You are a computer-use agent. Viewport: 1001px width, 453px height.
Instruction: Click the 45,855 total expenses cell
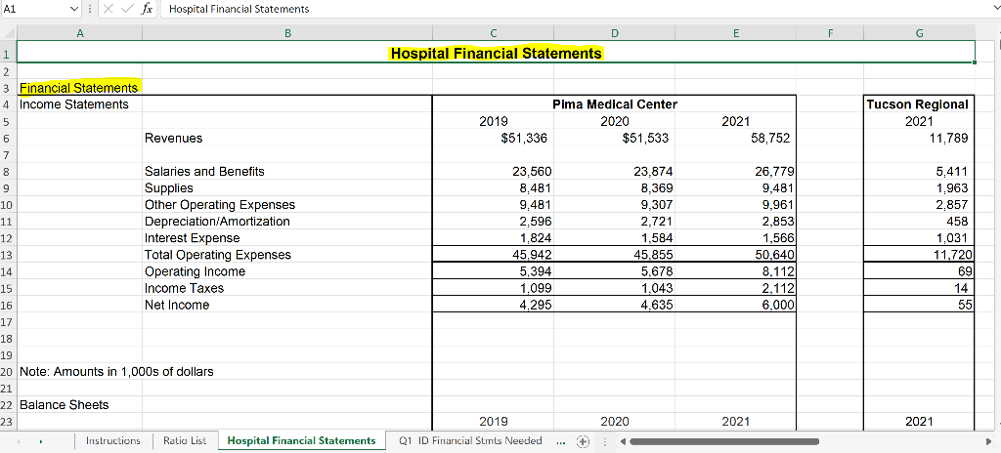click(x=614, y=255)
